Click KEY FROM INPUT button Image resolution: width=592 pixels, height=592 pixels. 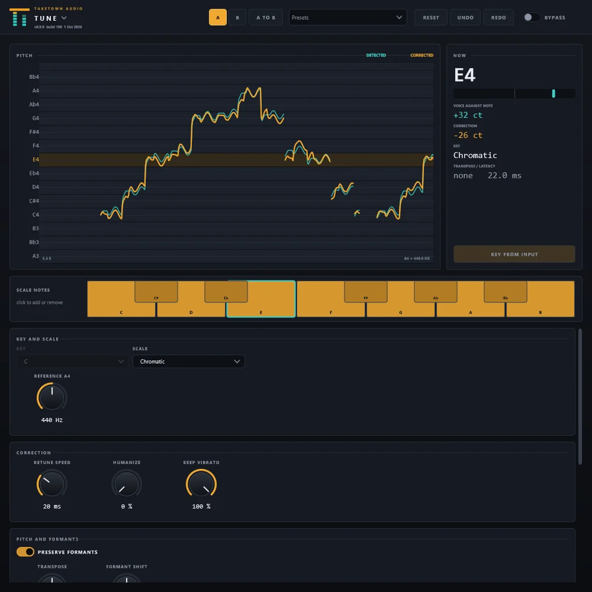point(514,254)
